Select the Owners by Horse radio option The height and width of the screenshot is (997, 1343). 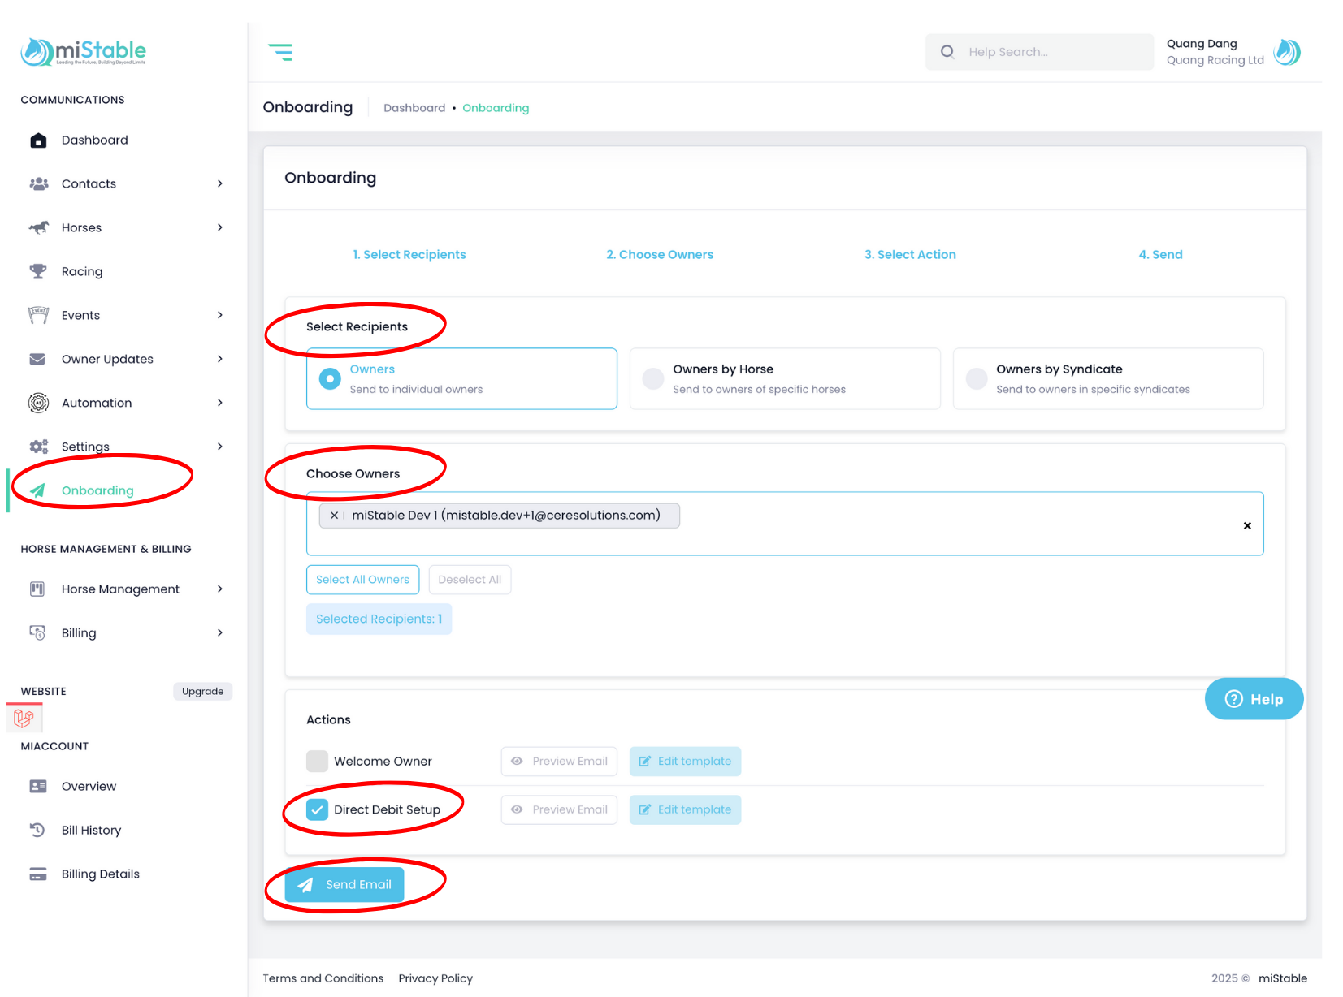[653, 379]
